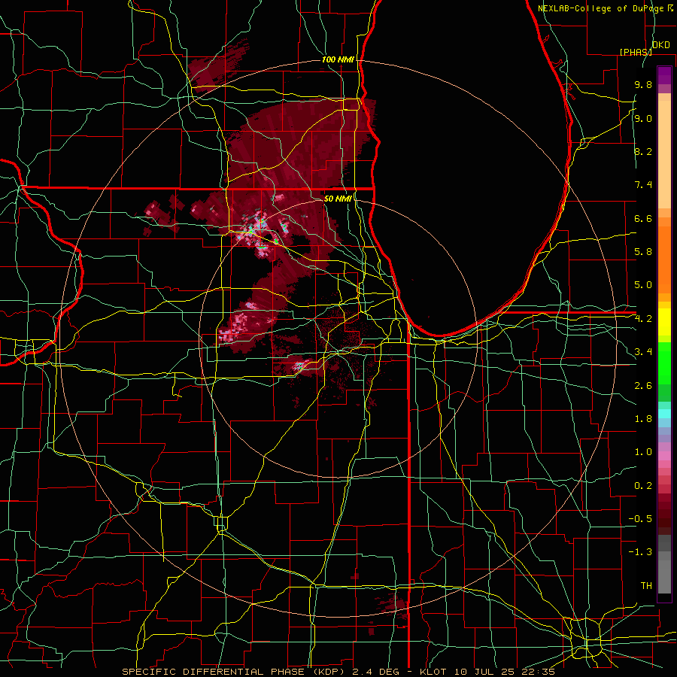Click the 10 JUL 25 22:35 timestamp
The height and width of the screenshot is (677, 677).
tap(505, 672)
